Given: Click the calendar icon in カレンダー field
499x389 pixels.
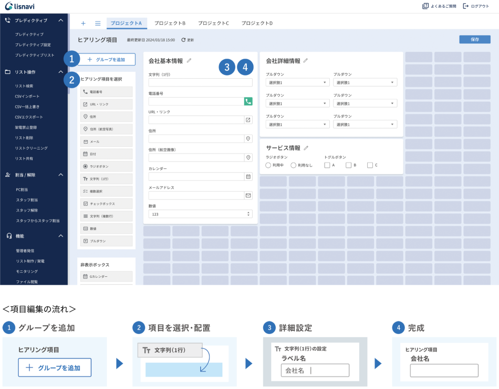Looking at the screenshot, I should tap(248, 176).
